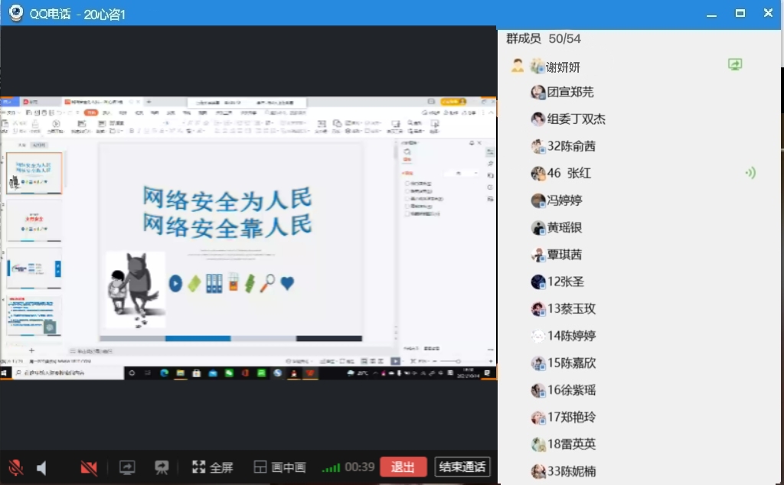Screen dimensions: 784x485
Task: Click the QQ电话 logo in title bar
Action: pyautogui.click(x=15, y=13)
